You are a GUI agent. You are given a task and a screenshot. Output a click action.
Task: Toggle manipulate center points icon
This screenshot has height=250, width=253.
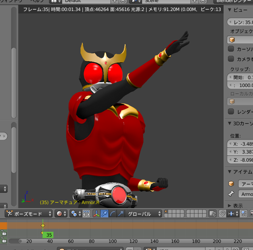click(x=86, y=214)
